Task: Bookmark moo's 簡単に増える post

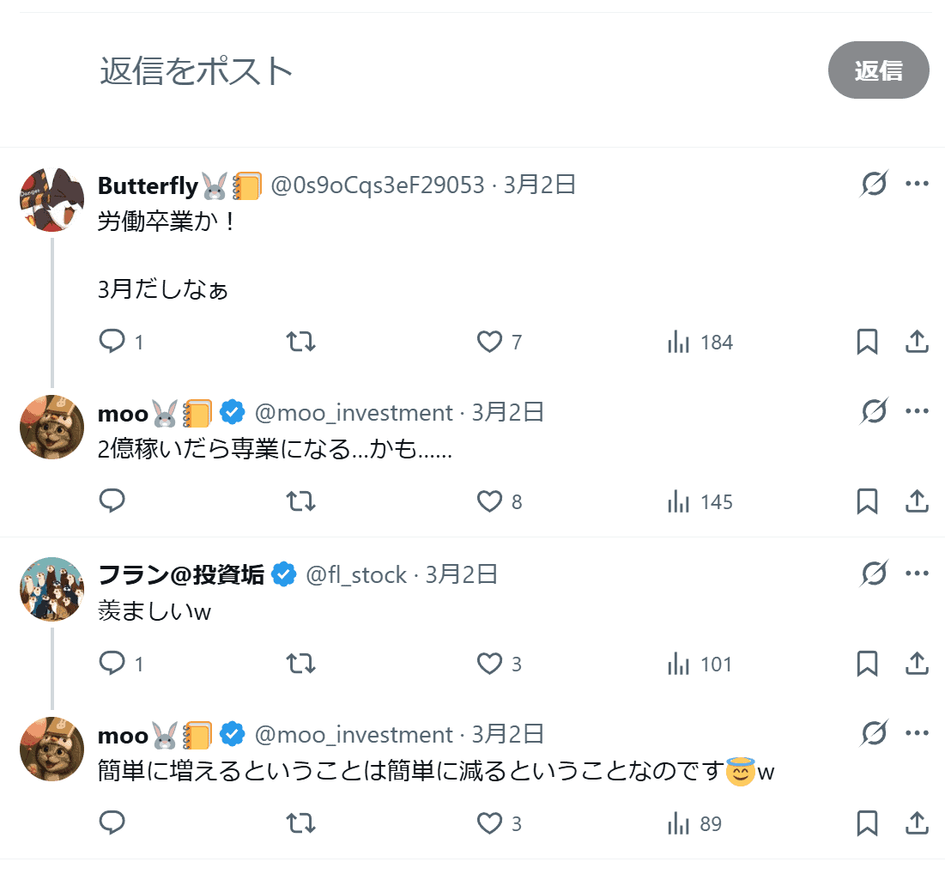Action: tap(867, 823)
